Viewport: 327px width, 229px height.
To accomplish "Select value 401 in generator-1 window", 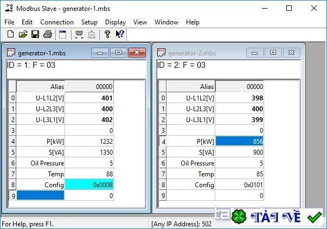I will 89,98.
